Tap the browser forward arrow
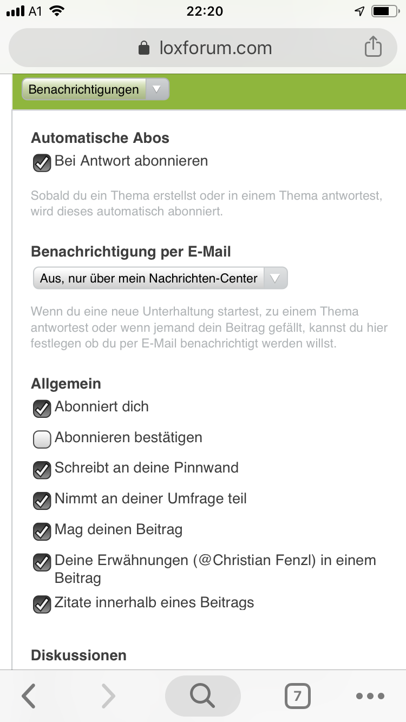Image resolution: width=406 pixels, height=722 pixels. 108,695
